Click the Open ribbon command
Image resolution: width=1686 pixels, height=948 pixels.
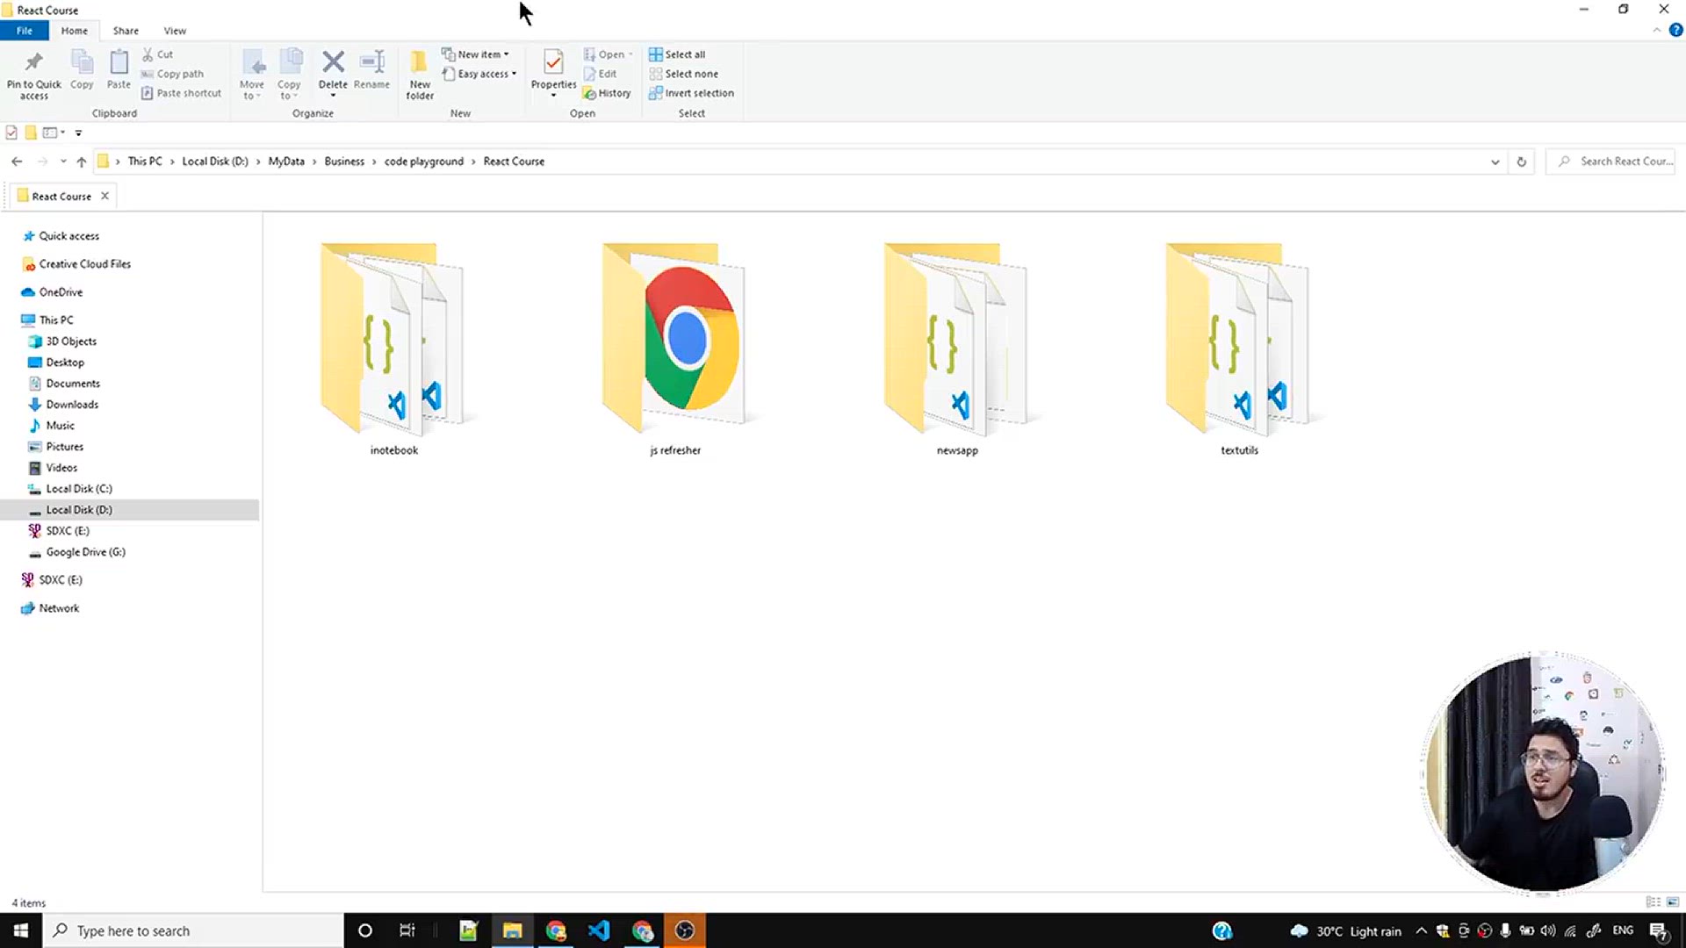point(608,54)
